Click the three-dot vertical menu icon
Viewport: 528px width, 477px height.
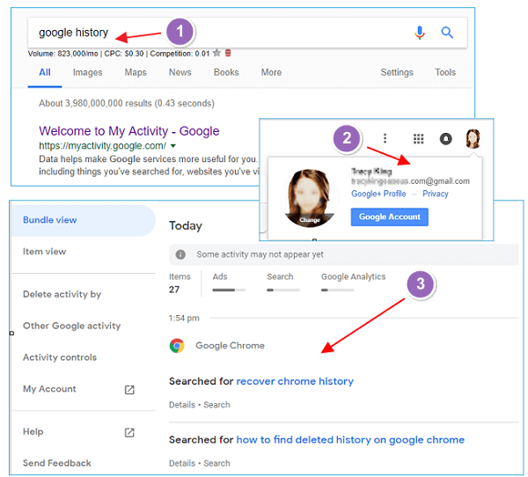tap(385, 139)
